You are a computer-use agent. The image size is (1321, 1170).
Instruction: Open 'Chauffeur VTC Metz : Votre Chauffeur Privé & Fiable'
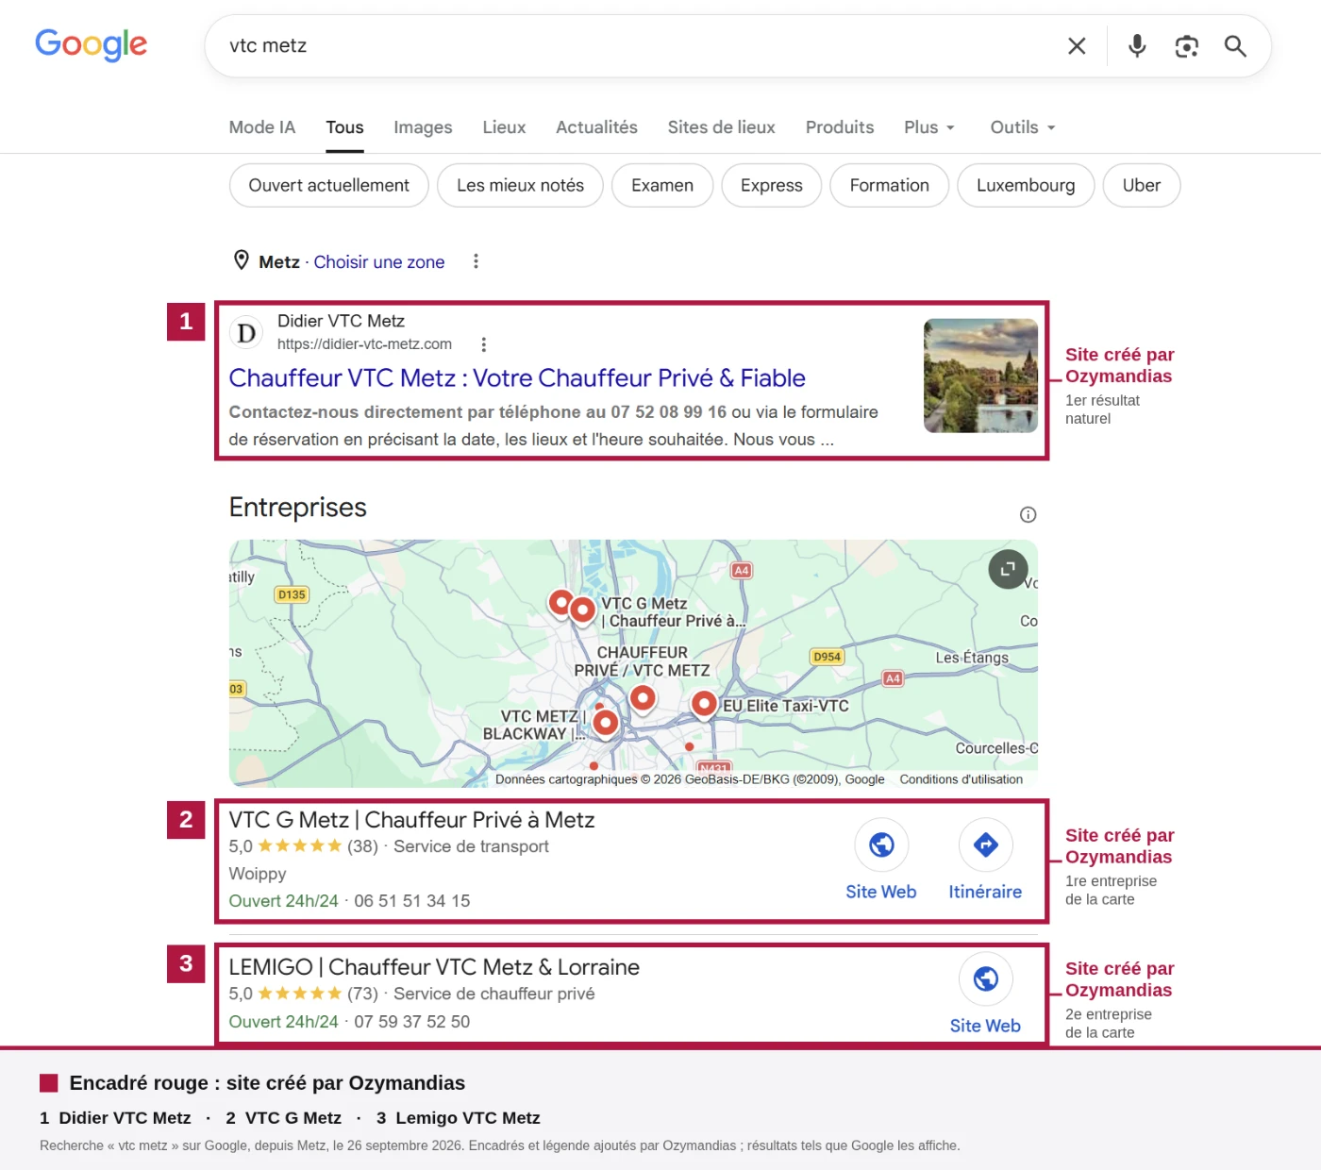coord(517,378)
